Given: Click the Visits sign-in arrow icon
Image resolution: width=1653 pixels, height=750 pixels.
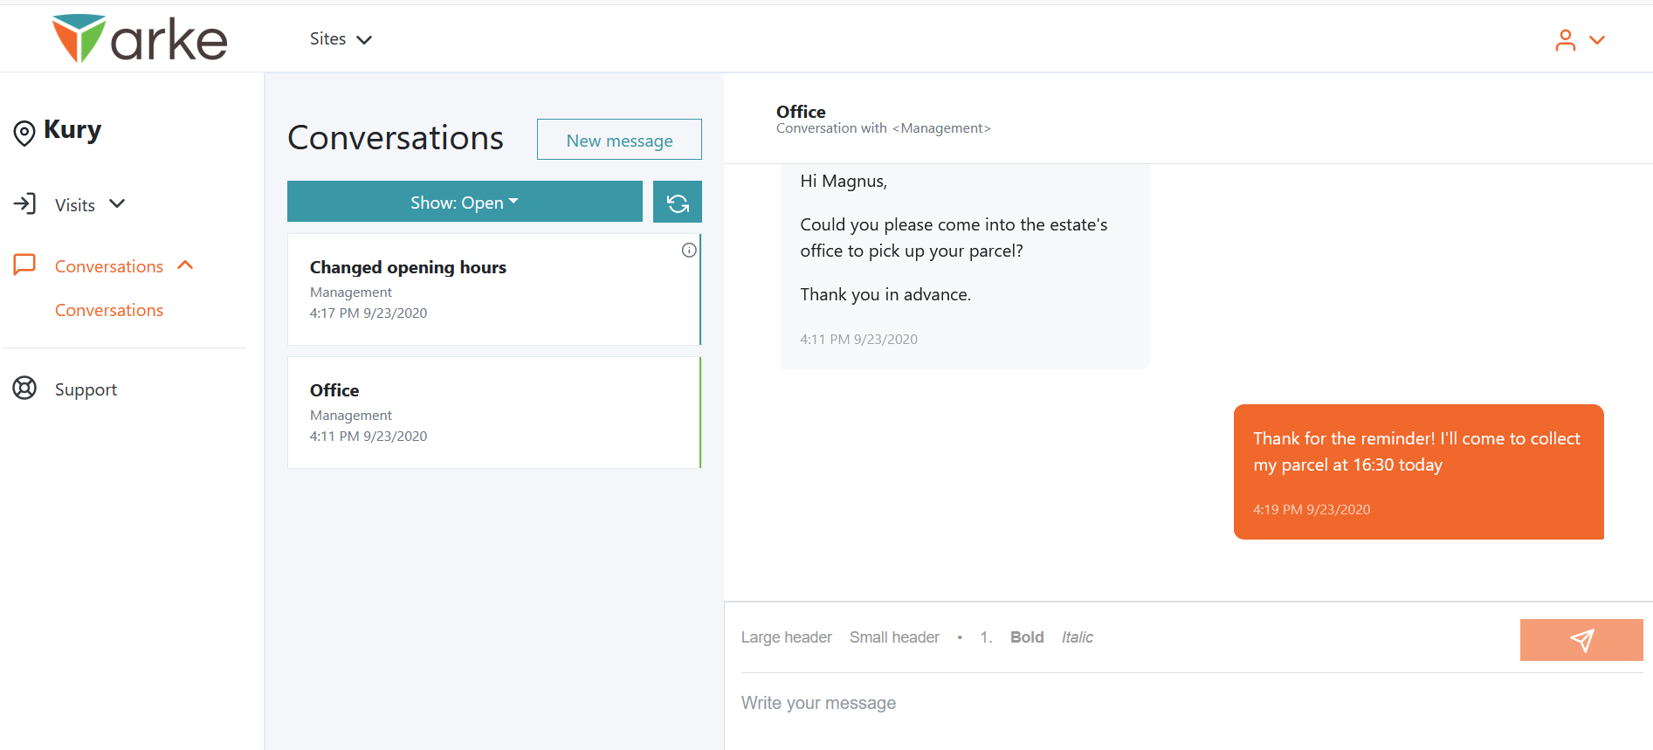Looking at the screenshot, I should coord(24,203).
